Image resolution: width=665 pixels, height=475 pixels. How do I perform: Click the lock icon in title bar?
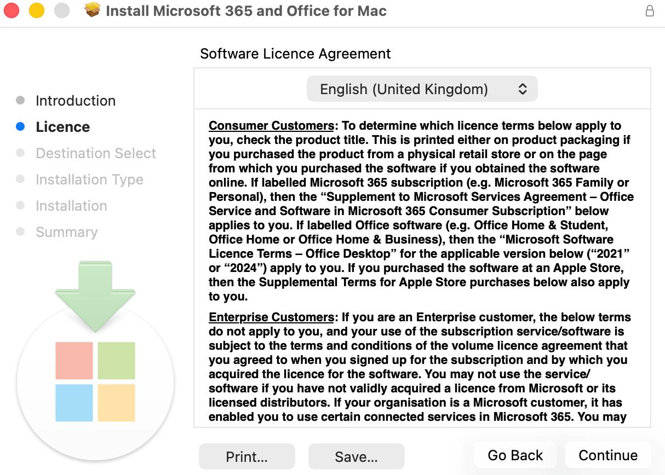coord(650,10)
